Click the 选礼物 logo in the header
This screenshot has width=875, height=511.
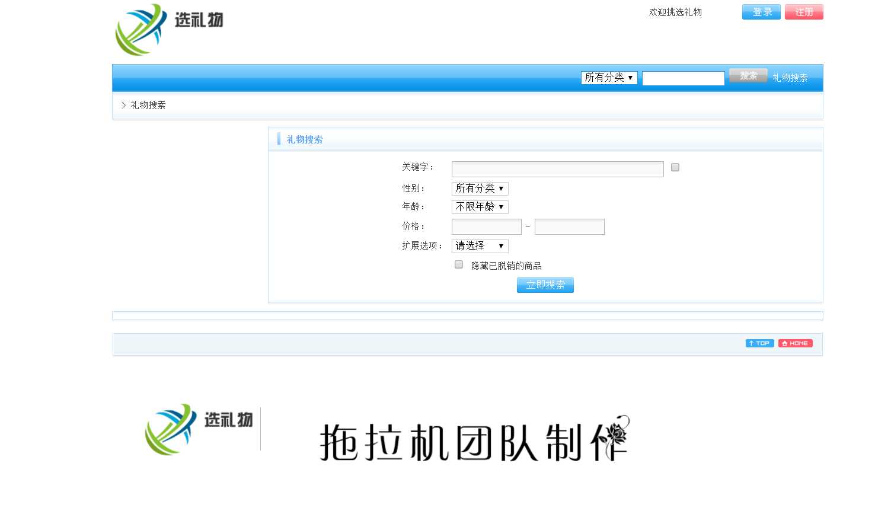170,30
